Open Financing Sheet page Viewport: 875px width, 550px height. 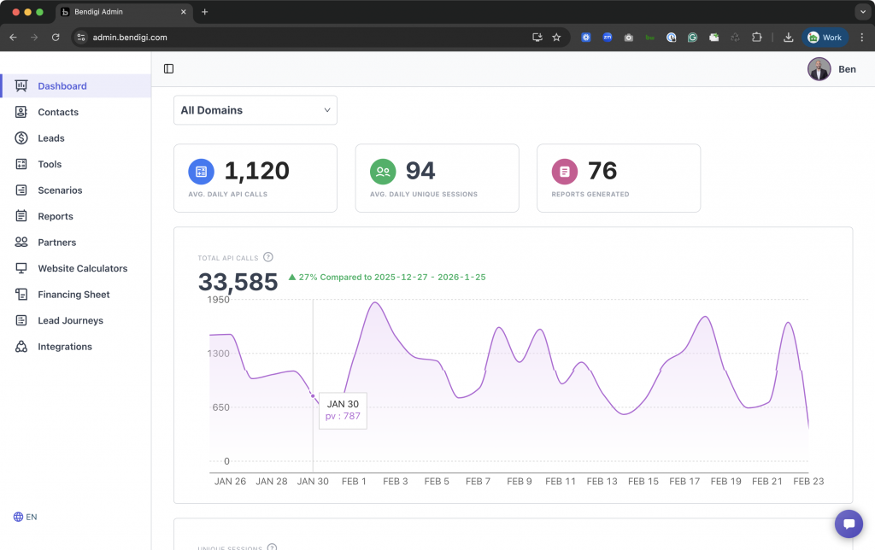[73, 295]
